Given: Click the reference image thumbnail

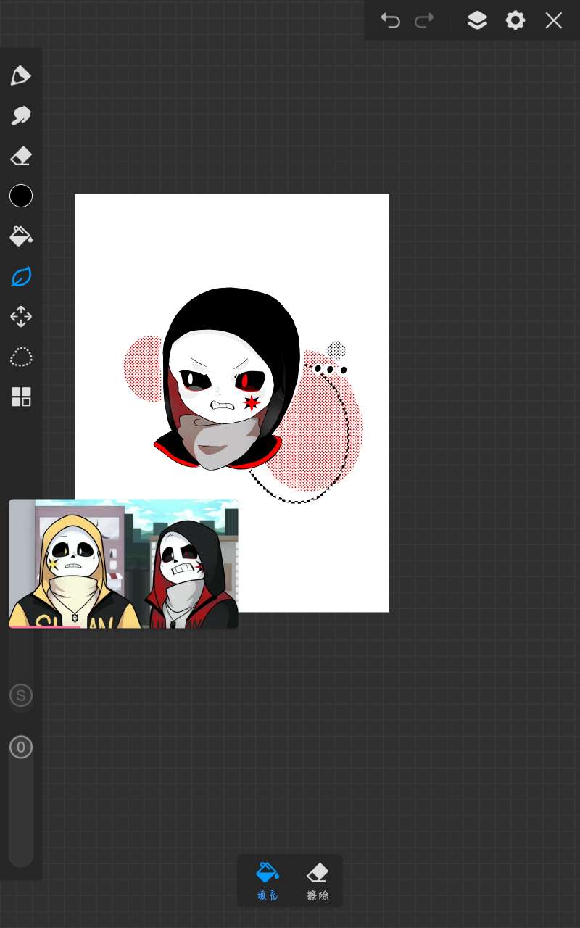Looking at the screenshot, I should pyautogui.click(x=123, y=563).
